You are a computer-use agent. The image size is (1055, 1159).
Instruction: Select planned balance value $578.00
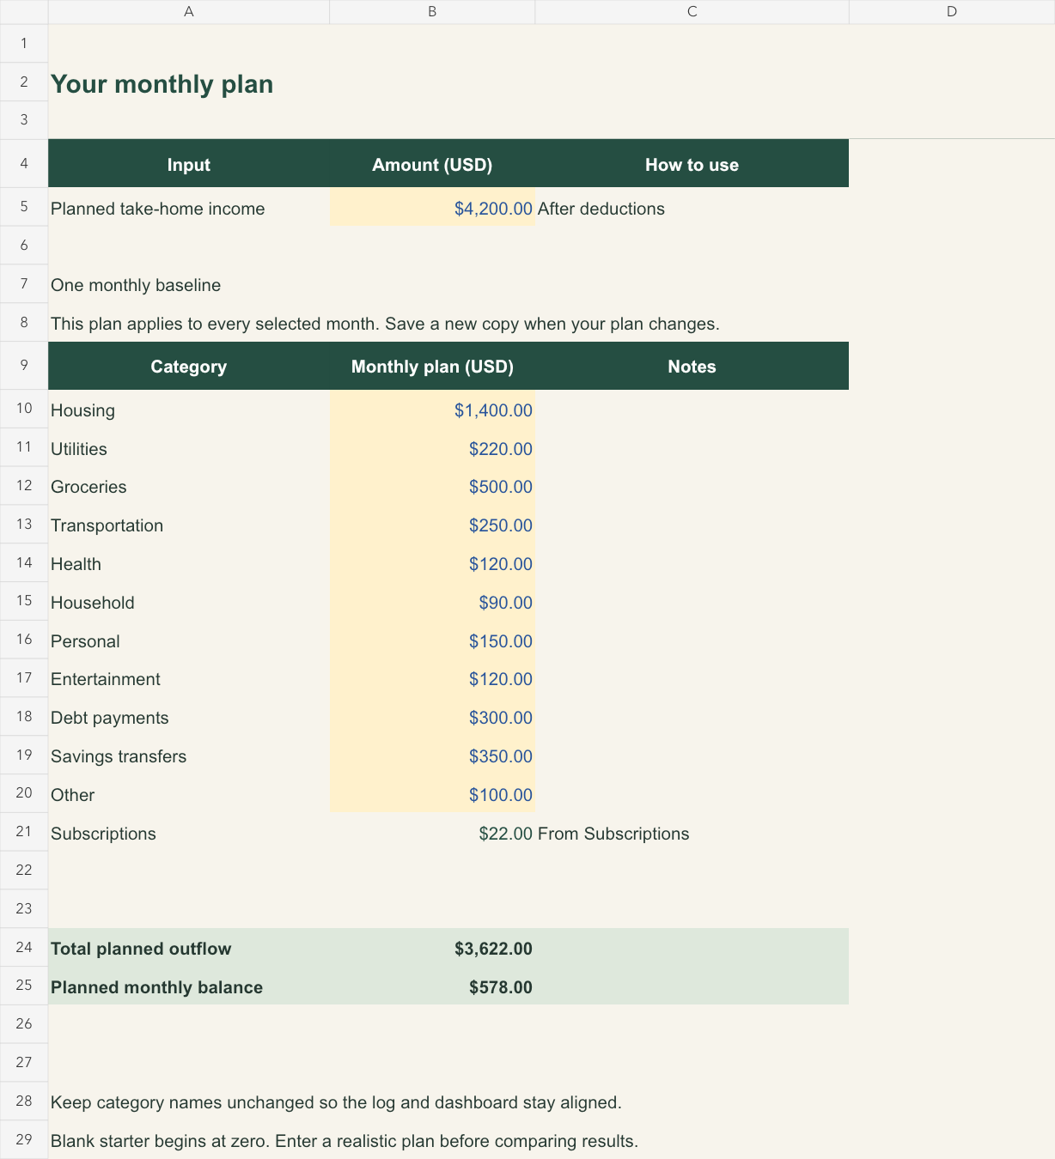[432, 986]
